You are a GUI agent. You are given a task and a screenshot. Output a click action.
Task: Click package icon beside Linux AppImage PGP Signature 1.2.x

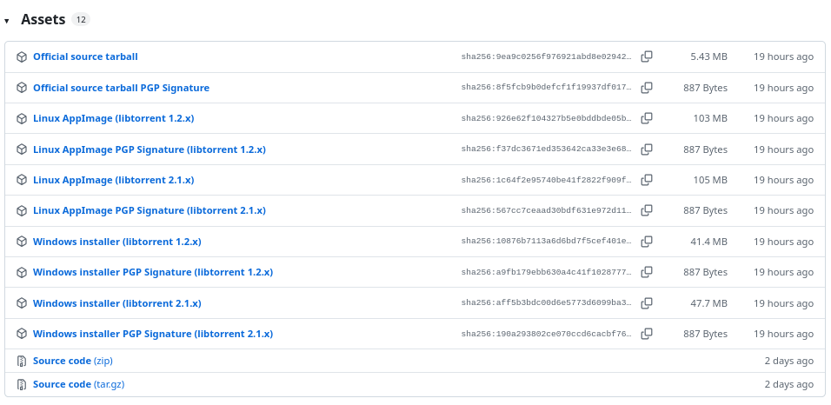tap(22, 149)
